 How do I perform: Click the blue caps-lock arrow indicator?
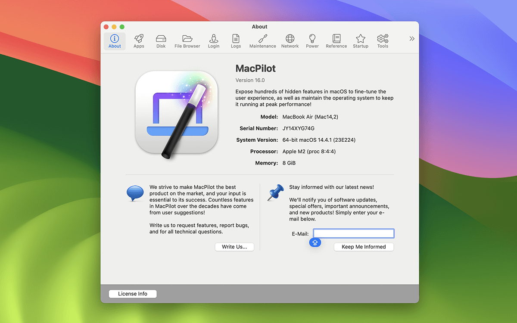coord(315,243)
